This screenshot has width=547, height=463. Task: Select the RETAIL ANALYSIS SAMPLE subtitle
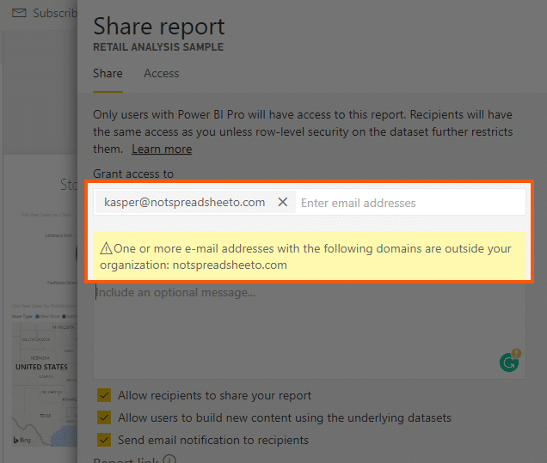pyautogui.click(x=158, y=47)
